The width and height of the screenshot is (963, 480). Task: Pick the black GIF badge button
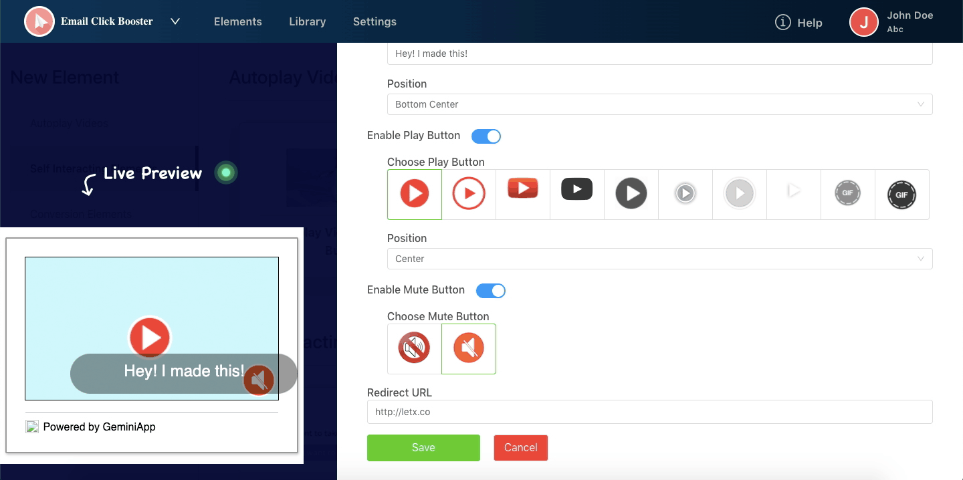[901, 195]
